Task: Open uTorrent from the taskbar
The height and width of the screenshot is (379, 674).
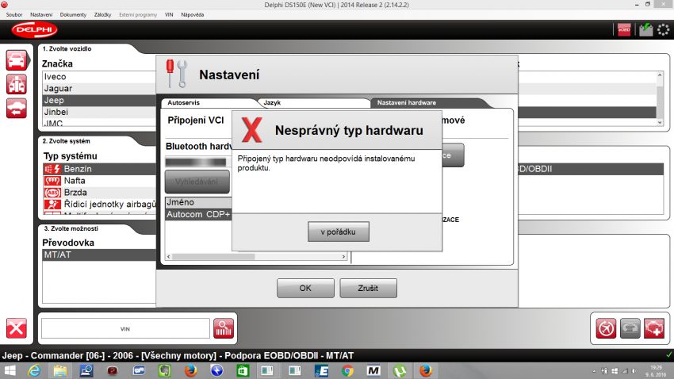Action: [400, 370]
